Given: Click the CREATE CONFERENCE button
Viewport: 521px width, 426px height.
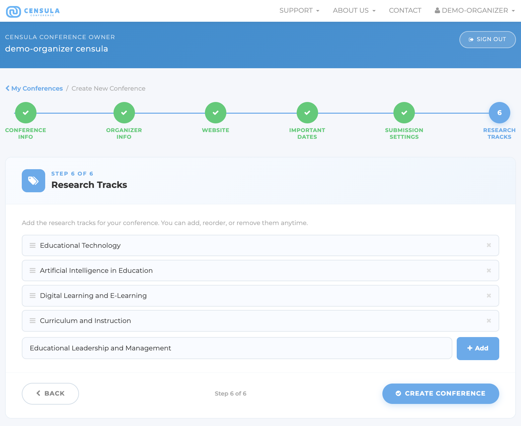Looking at the screenshot, I should coord(441,394).
